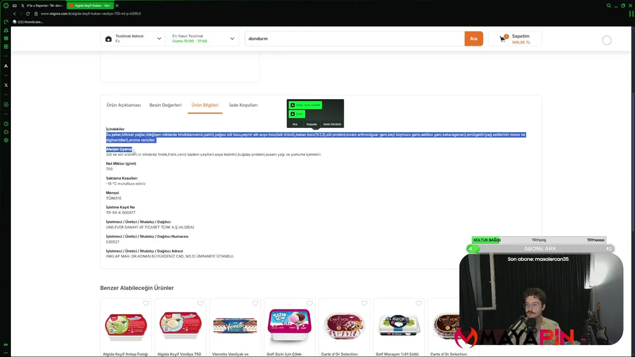Favorite Golf Sizin İçin Çilek with heart
This screenshot has width=635, height=357.
pos(310,303)
